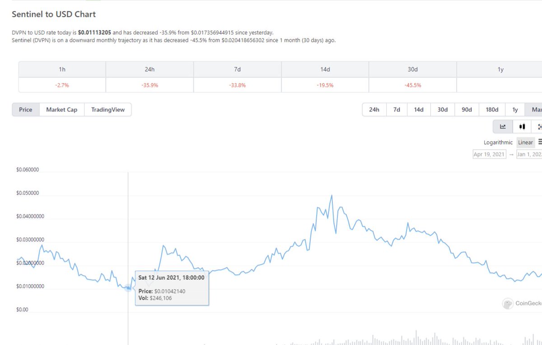Click the -33.8% value cell
Screen dimensions: 542x345
point(237,85)
